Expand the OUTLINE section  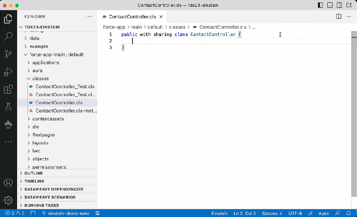coord(33,173)
